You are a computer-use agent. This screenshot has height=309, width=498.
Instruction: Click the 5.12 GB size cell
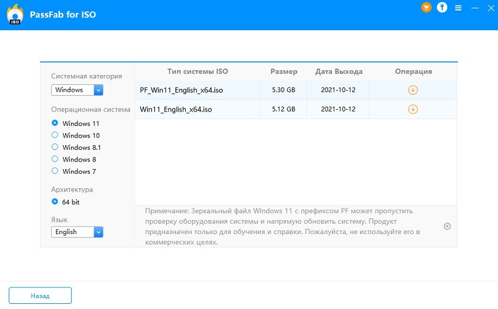pyautogui.click(x=283, y=109)
